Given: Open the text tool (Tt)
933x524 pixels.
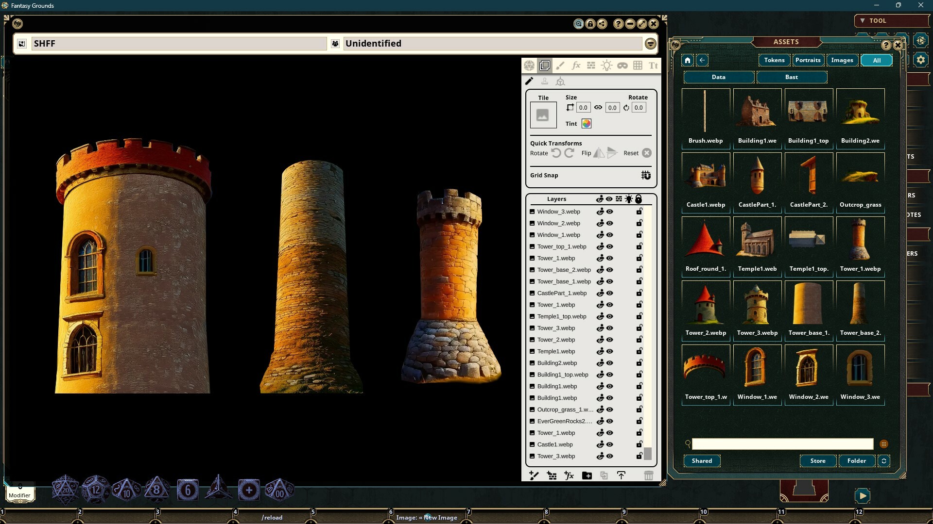Looking at the screenshot, I should tap(653, 65).
